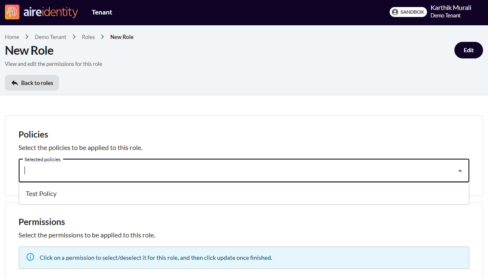The width and height of the screenshot is (488, 278).
Task: Click chevron separator after Home breadcrumb
Action: pos(27,37)
